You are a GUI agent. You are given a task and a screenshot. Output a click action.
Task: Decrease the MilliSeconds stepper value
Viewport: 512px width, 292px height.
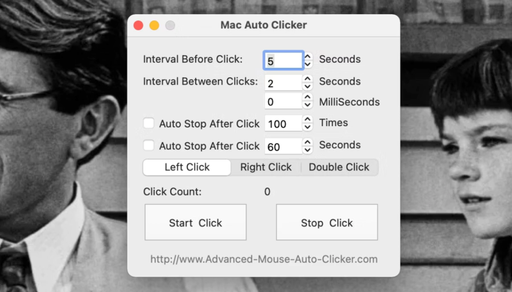pyautogui.click(x=307, y=105)
